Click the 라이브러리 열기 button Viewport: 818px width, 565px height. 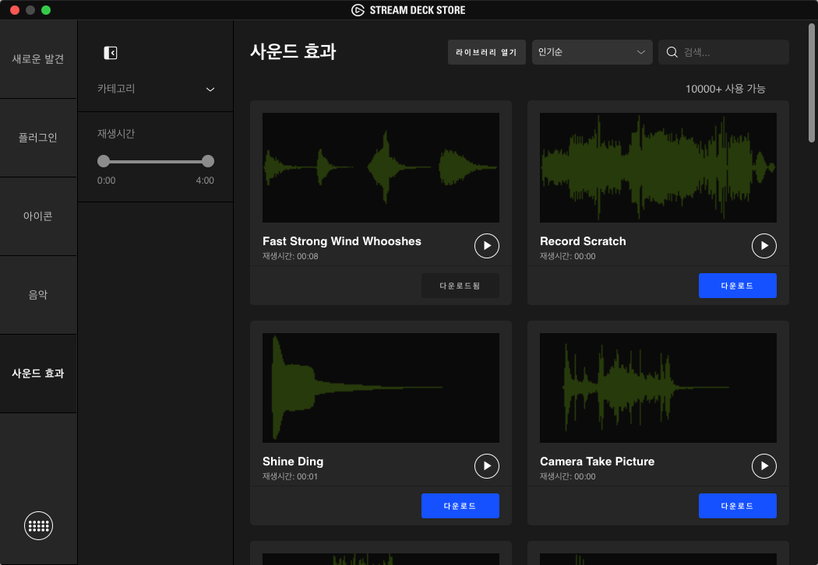coord(486,52)
